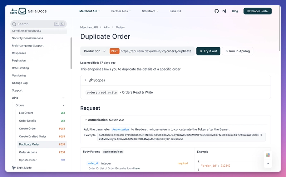Click the Bearer token example text
The height and width of the screenshot is (177, 286).
(x=181, y=137)
